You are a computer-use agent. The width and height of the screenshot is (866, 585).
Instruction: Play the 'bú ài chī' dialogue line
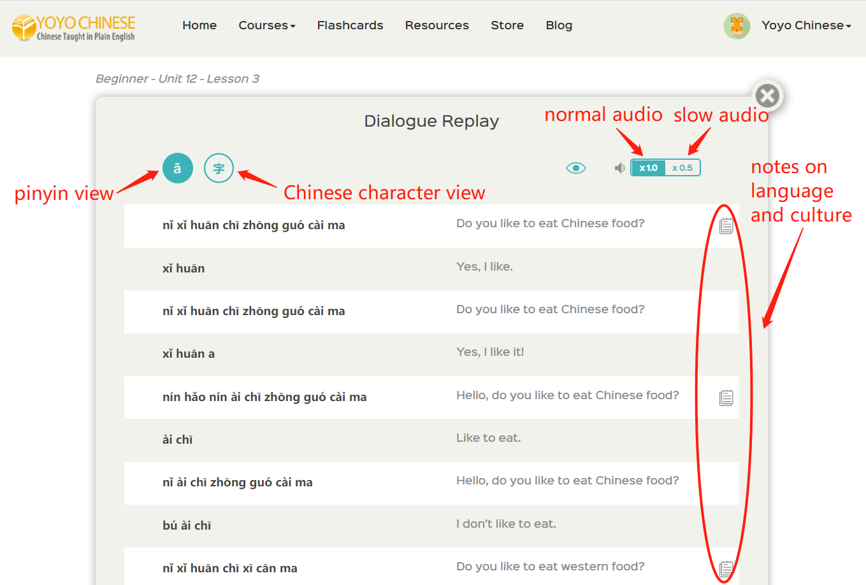coord(187,526)
